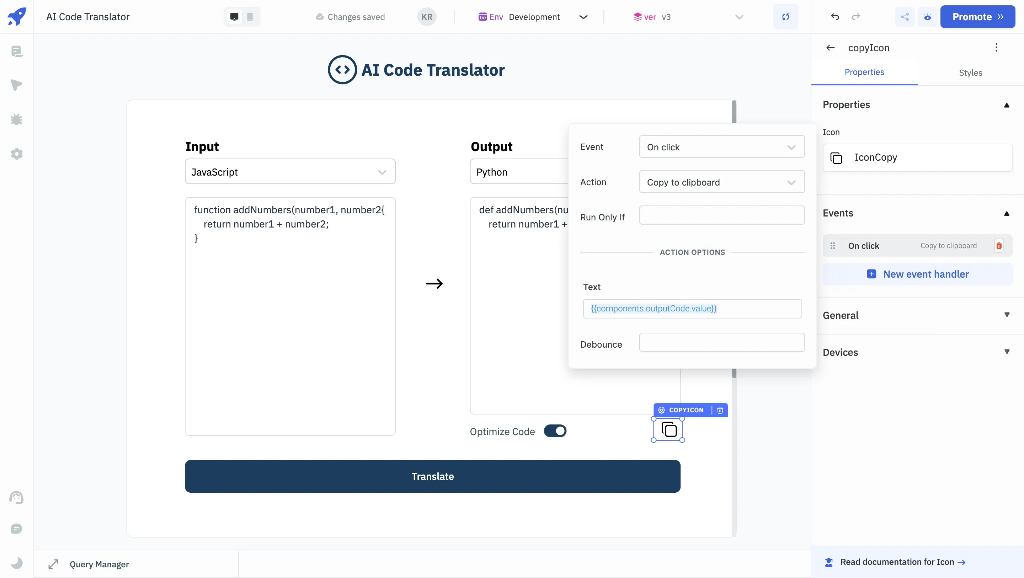The image size is (1024, 578).
Task: Click the undo arrow icon
Action: coord(835,17)
